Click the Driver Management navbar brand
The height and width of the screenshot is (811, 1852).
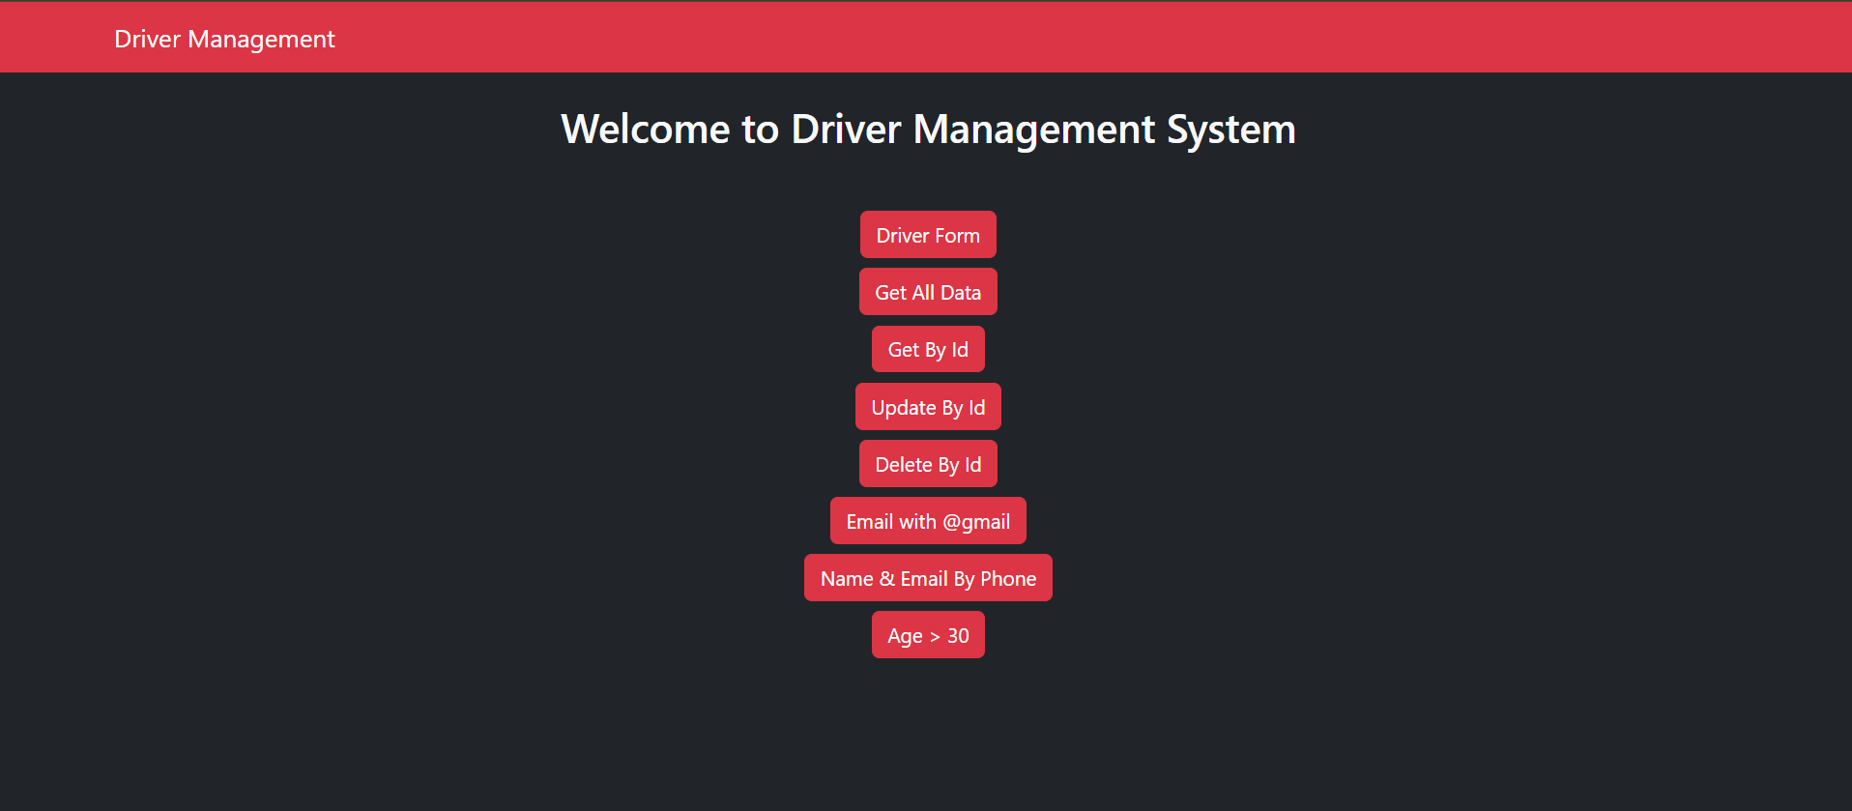[x=224, y=39]
